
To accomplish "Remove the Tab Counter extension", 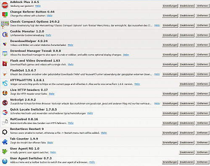I will coord(202,142).
